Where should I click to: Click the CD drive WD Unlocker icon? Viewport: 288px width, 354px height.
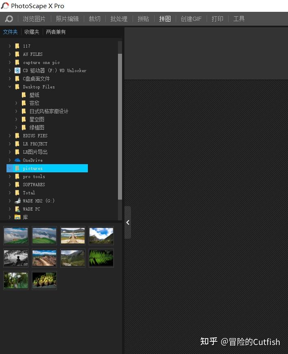point(17,70)
